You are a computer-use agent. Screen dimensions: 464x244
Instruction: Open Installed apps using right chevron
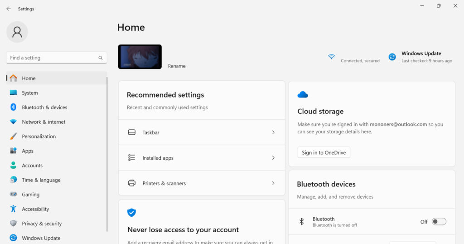click(x=273, y=158)
